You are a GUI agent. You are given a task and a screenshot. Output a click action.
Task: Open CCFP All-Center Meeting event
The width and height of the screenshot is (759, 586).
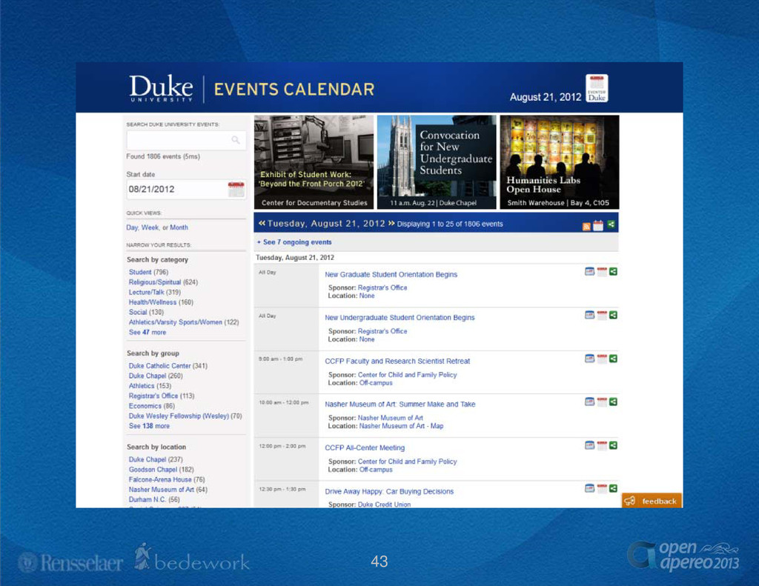[365, 448]
